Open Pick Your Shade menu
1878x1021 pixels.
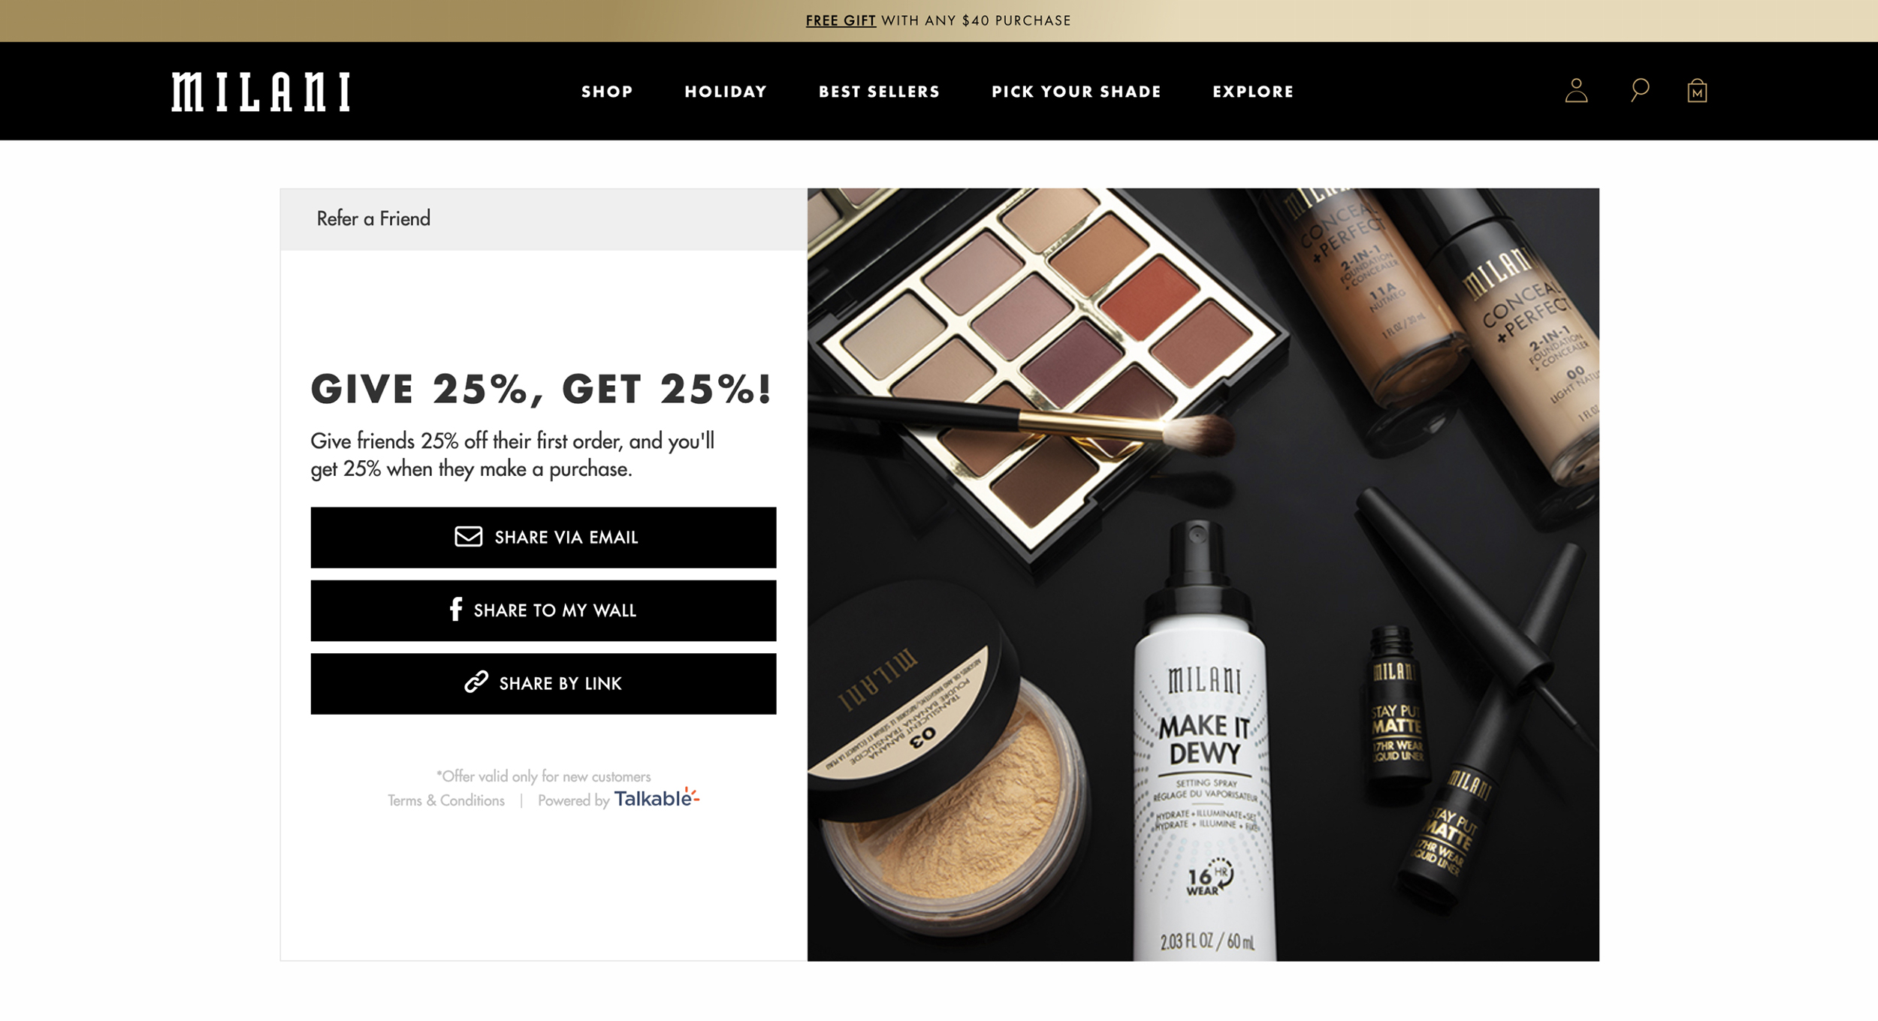1076,92
